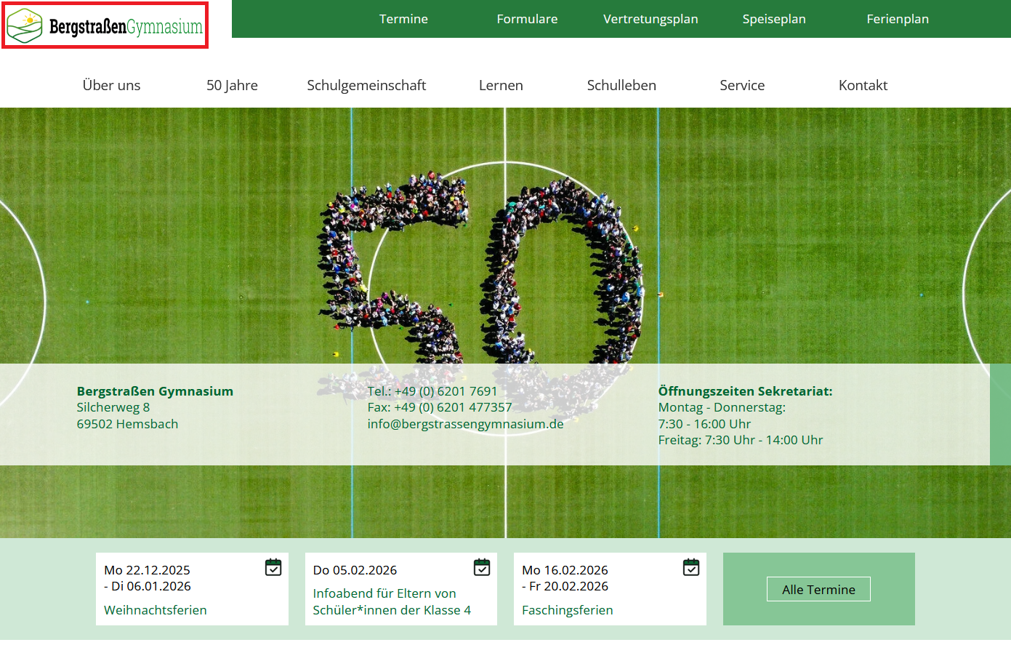Screen dimensions: 1011x669
Task: Open the Formulare link
Action: click(x=527, y=19)
